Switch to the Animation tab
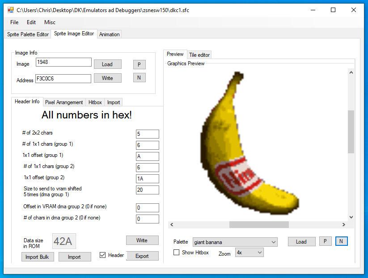368x278 pixels. (109, 34)
